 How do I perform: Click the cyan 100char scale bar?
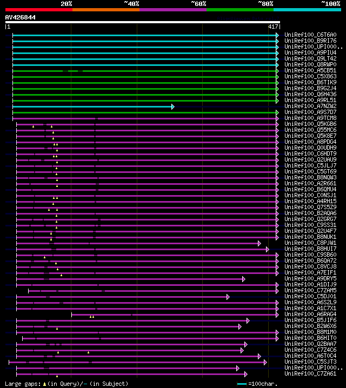[242, 384]
